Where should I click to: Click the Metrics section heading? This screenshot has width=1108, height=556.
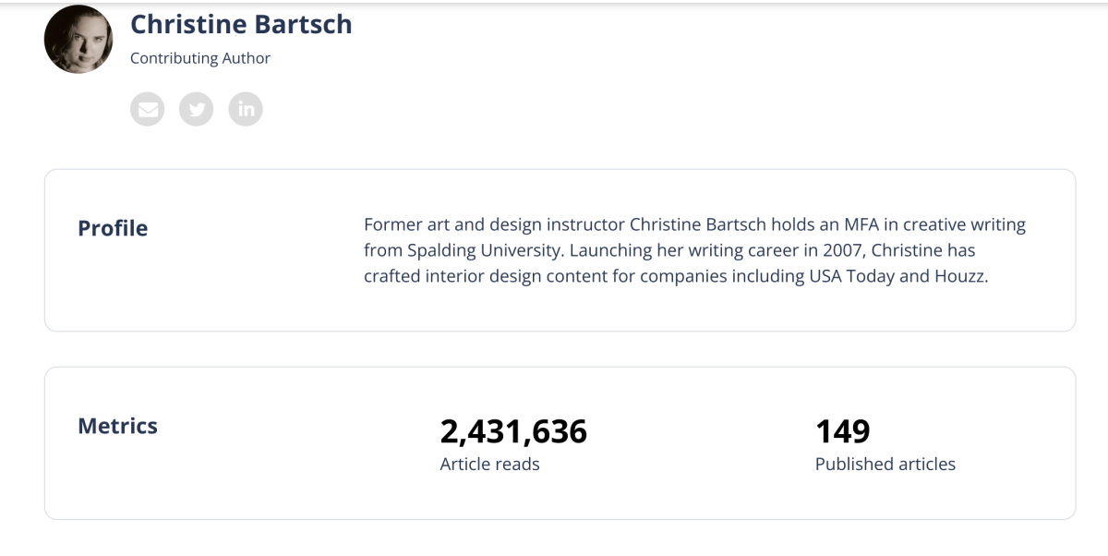point(117,426)
